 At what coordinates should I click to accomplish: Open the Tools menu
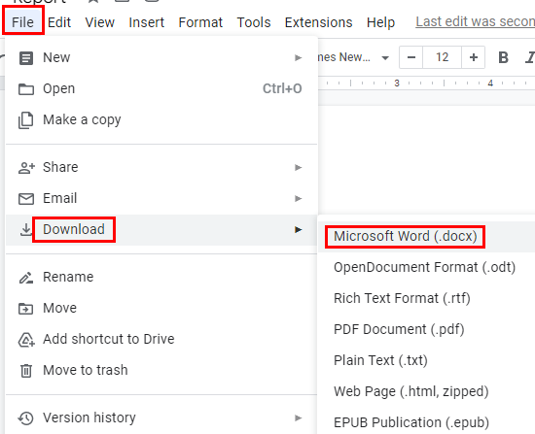pyautogui.click(x=254, y=22)
